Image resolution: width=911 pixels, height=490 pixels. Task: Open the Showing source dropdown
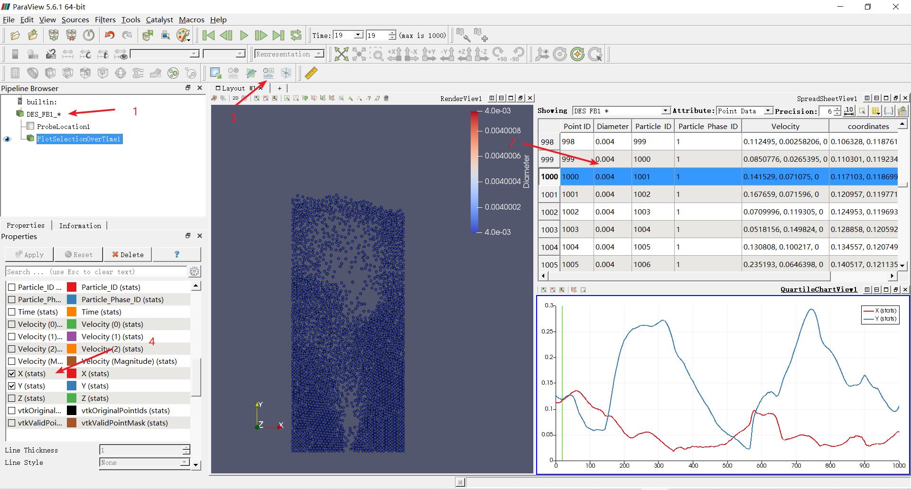click(665, 111)
